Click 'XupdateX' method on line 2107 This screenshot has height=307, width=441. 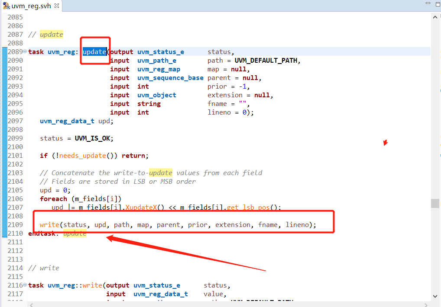click(141, 208)
